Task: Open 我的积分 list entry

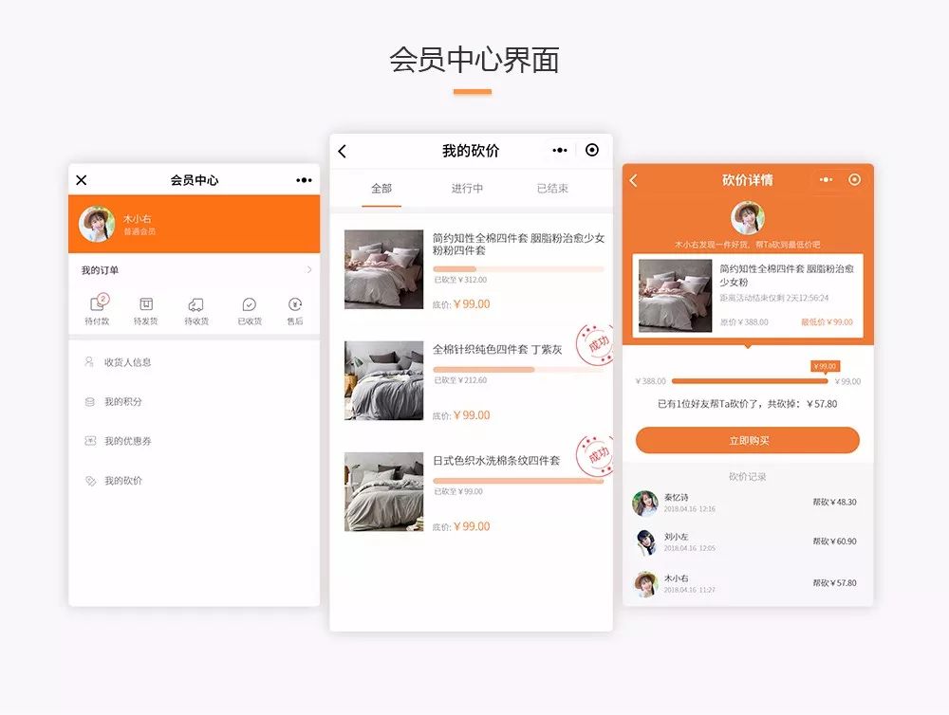Action: pyautogui.click(x=122, y=402)
